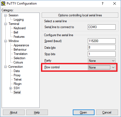Image resolution: width=121 pixels, height=117 pixels.
Task: Click 'Serial line to connect to' label
Action: point(59,27)
